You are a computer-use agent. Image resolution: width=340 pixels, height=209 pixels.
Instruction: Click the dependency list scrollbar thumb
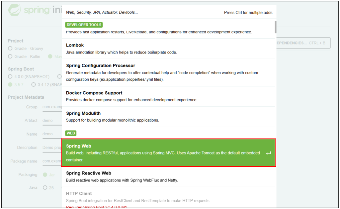click(x=275, y=27)
